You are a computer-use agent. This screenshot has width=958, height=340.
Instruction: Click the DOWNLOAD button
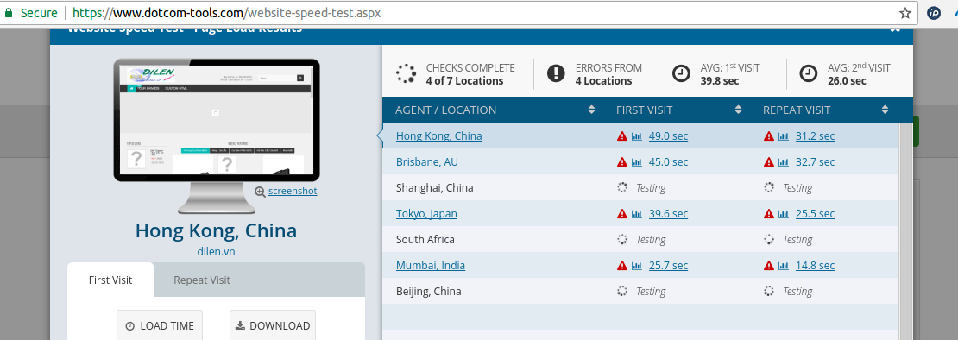click(x=273, y=325)
